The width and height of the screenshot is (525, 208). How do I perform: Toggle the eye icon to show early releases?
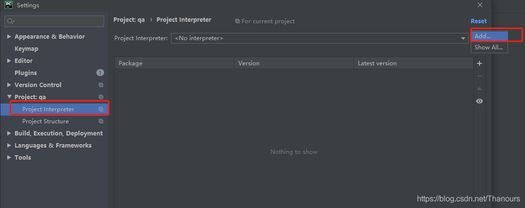click(x=479, y=101)
